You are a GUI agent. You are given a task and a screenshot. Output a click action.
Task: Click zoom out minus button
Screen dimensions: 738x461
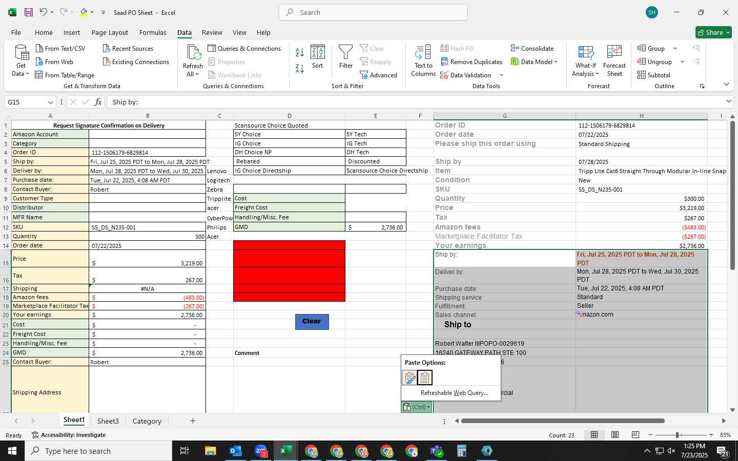650,435
